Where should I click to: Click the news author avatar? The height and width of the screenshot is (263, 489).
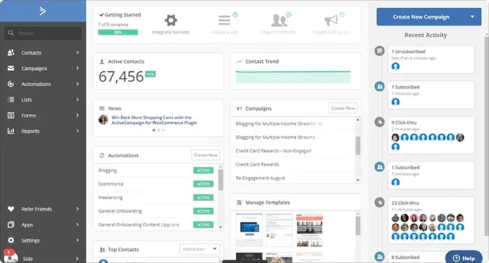coord(103,119)
